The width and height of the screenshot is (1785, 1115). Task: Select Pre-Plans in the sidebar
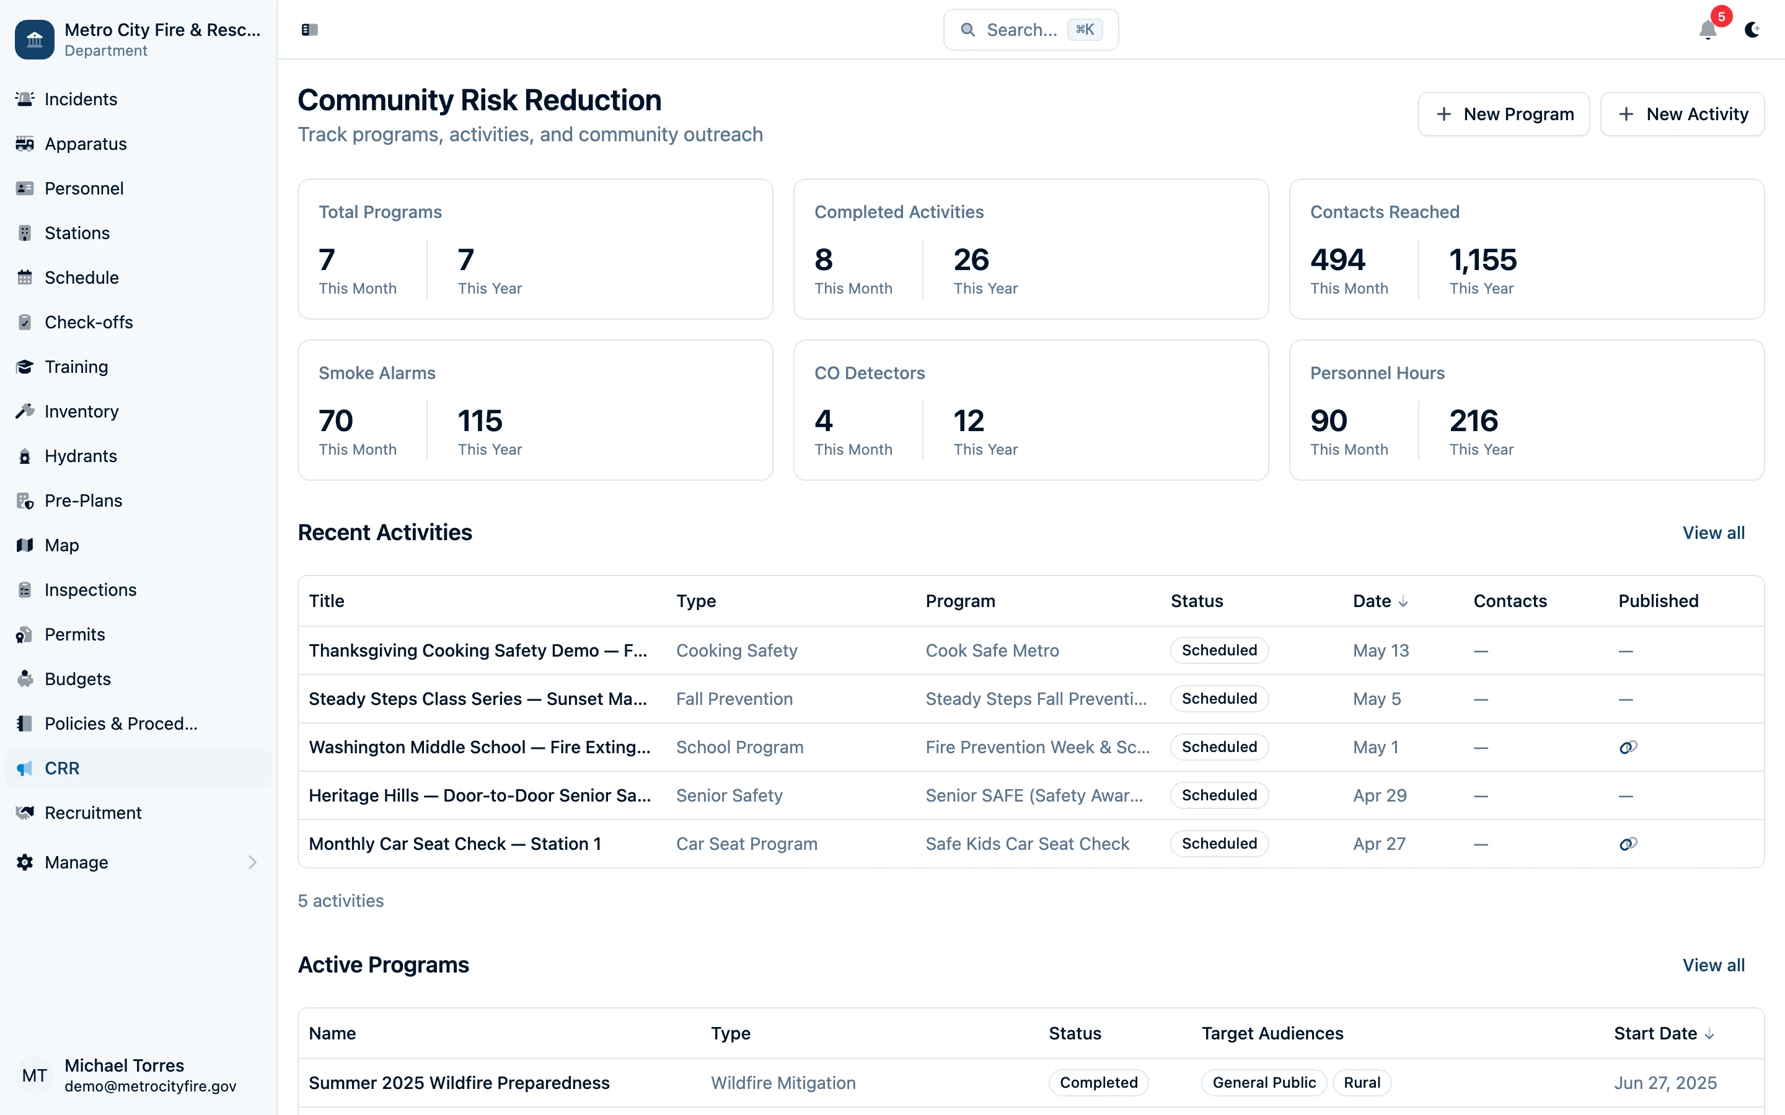(82, 500)
